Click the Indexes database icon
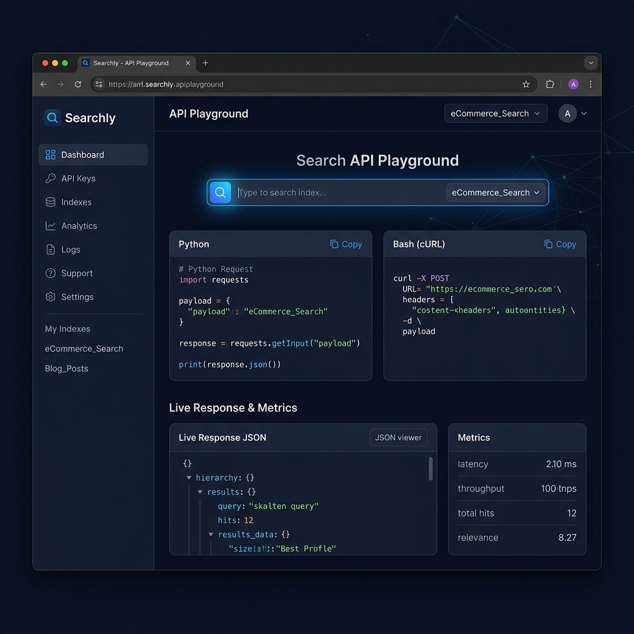 click(x=51, y=202)
